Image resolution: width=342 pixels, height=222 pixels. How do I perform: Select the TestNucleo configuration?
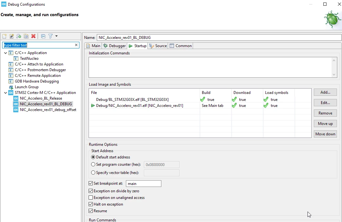coord(29,59)
